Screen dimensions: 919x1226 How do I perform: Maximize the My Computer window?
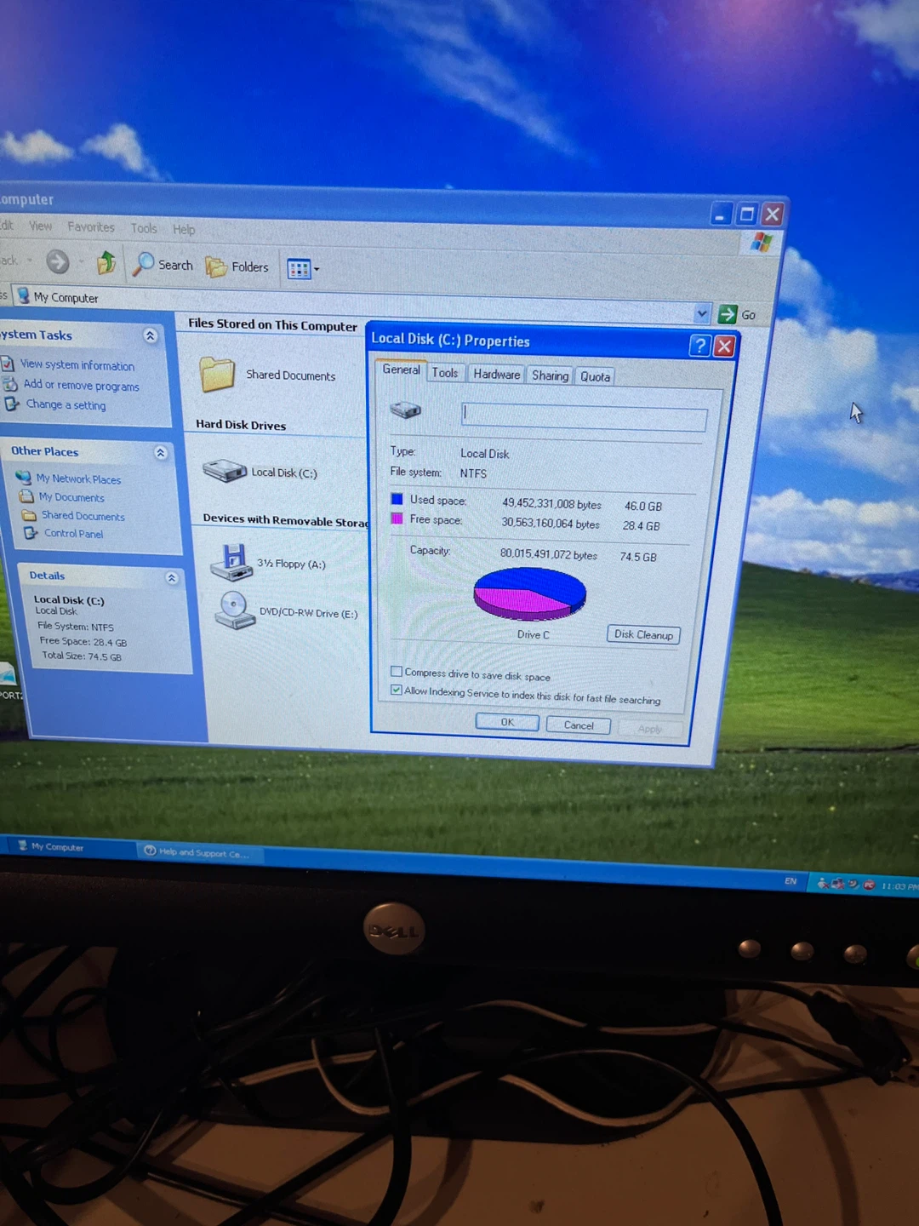pyautogui.click(x=746, y=214)
